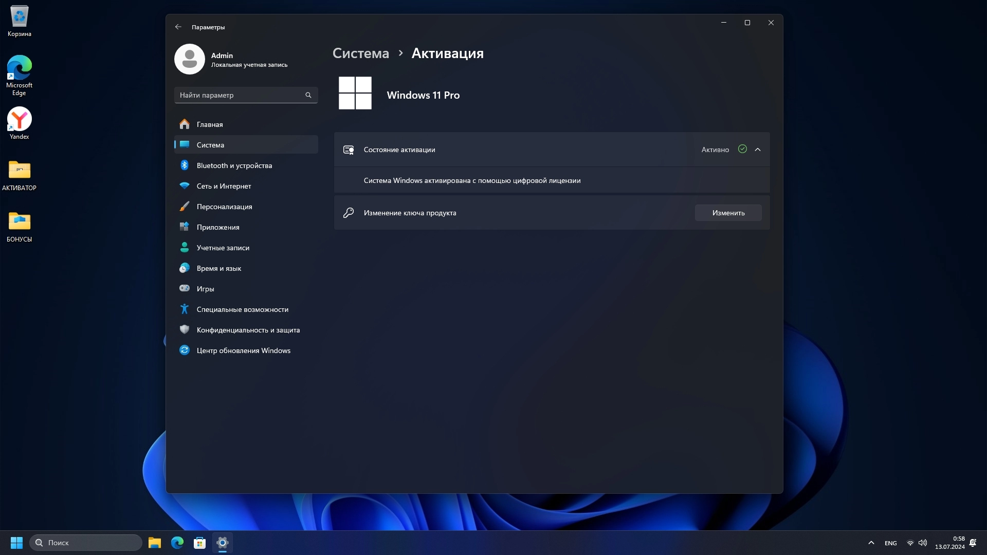
Task: Open Учетные записи menu item
Action: (223, 248)
